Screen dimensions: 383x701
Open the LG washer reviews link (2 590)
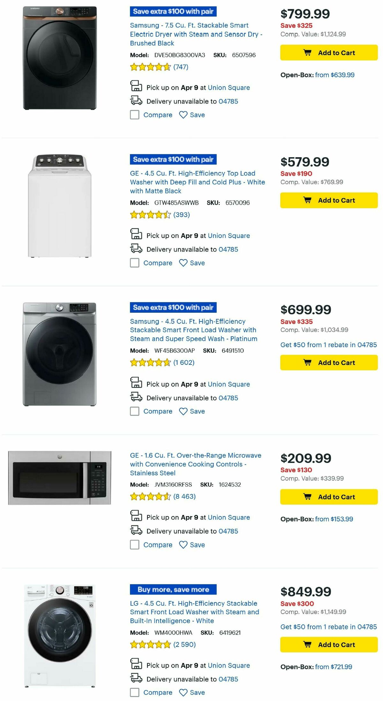[184, 644]
